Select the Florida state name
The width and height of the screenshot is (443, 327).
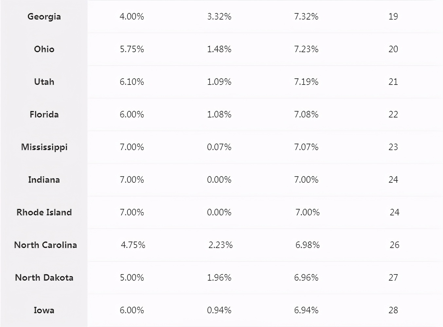point(44,115)
